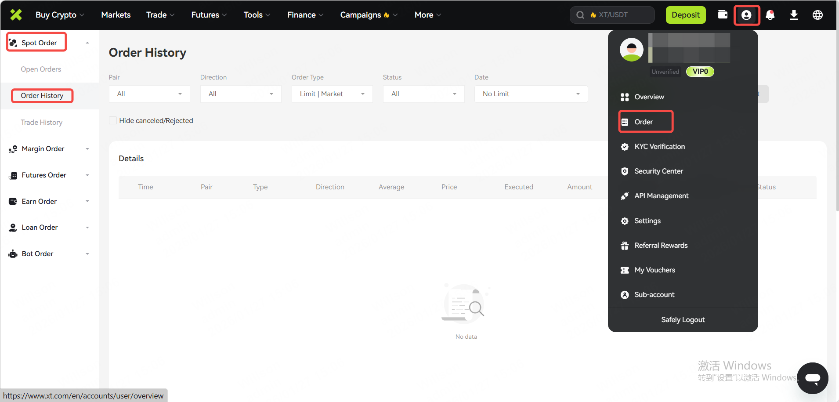Click the user profile icon
Screen dimensions: 839x402
[x=746, y=15]
